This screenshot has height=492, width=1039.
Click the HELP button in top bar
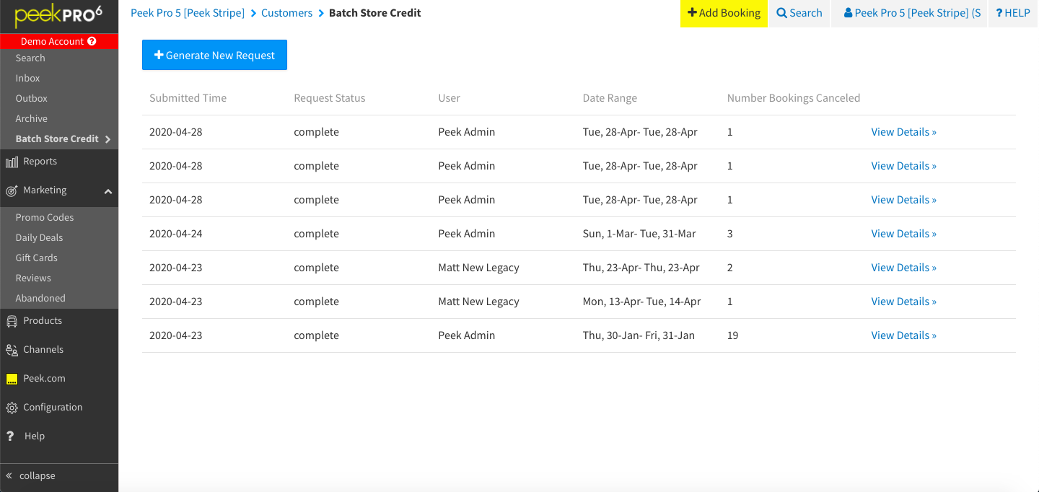tap(1013, 13)
